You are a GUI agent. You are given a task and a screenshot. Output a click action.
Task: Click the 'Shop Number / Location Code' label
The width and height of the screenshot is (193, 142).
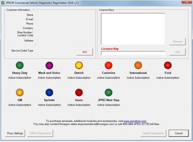(25, 34)
